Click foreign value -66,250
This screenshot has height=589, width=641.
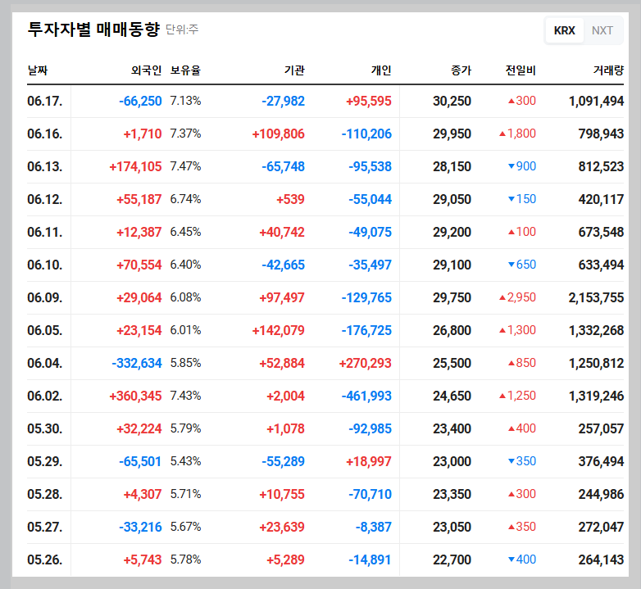pos(140,101)
